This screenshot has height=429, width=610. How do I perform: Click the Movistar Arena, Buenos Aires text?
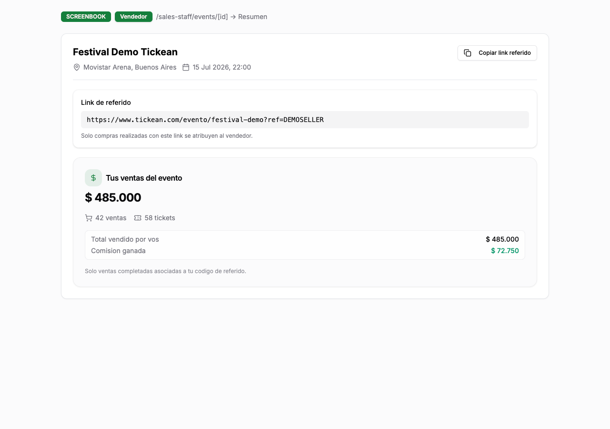click(130, 67)
